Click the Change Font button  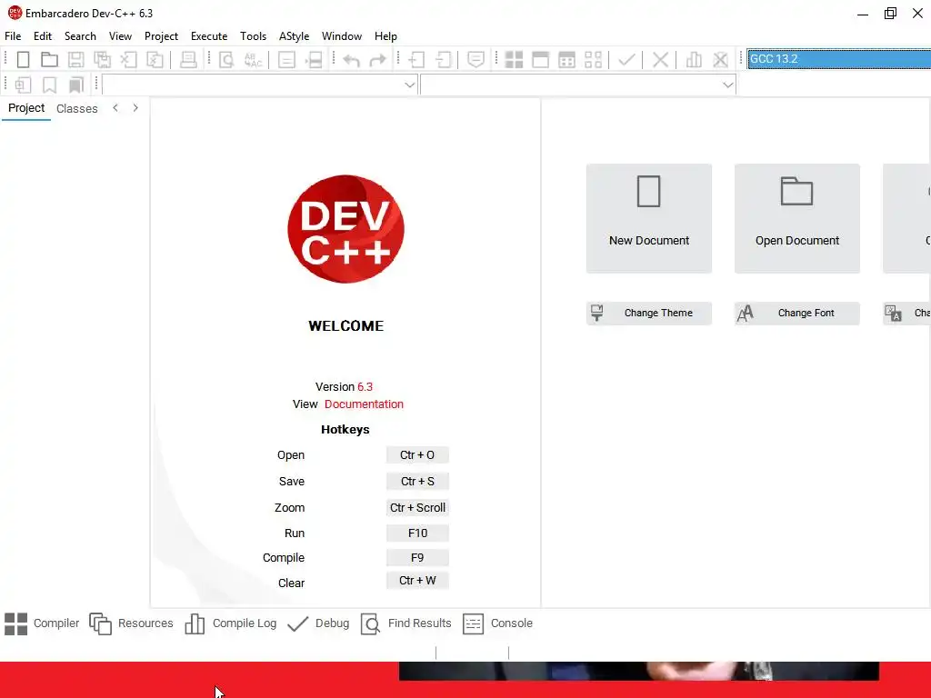(x=796, y=313)
